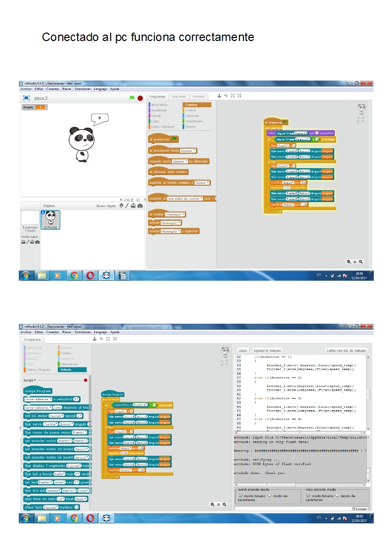
Task: Click red connection indicator next to Auriga
Action: click(85, 380)
